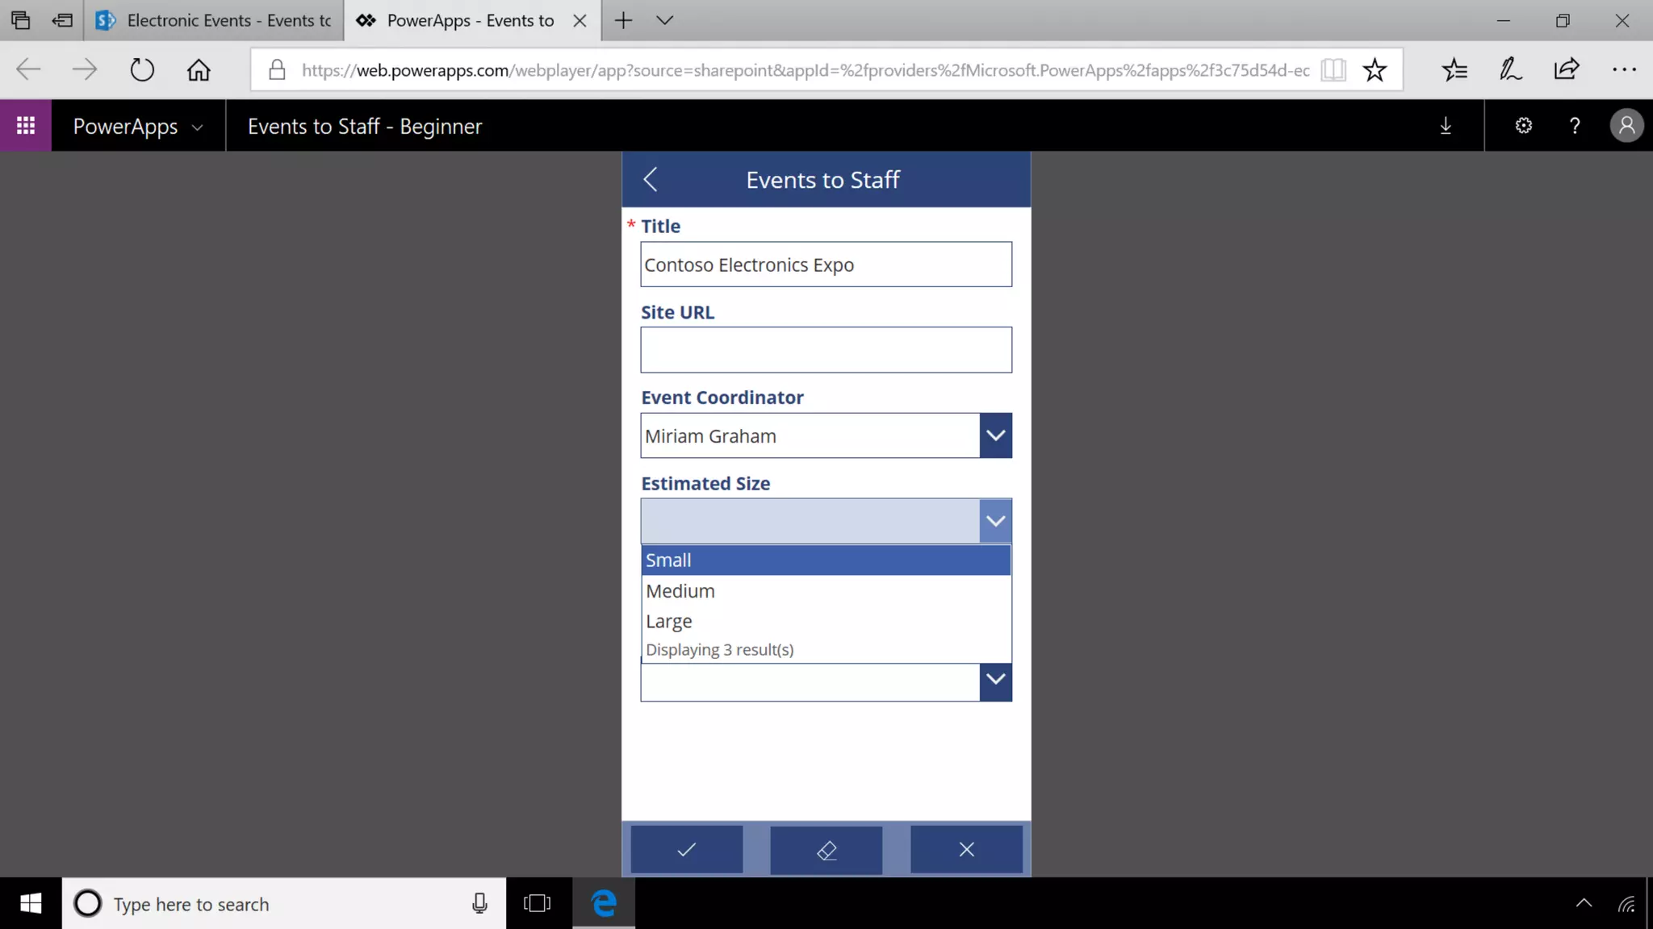Click the checkmark submit icon button
The width and height of the screenshot is (1653, 929).
[686, 849]
